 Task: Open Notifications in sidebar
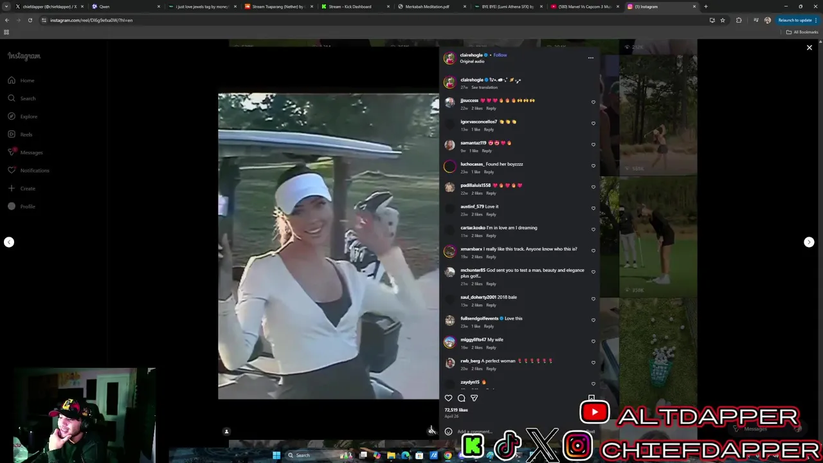[x=28, y=170]
